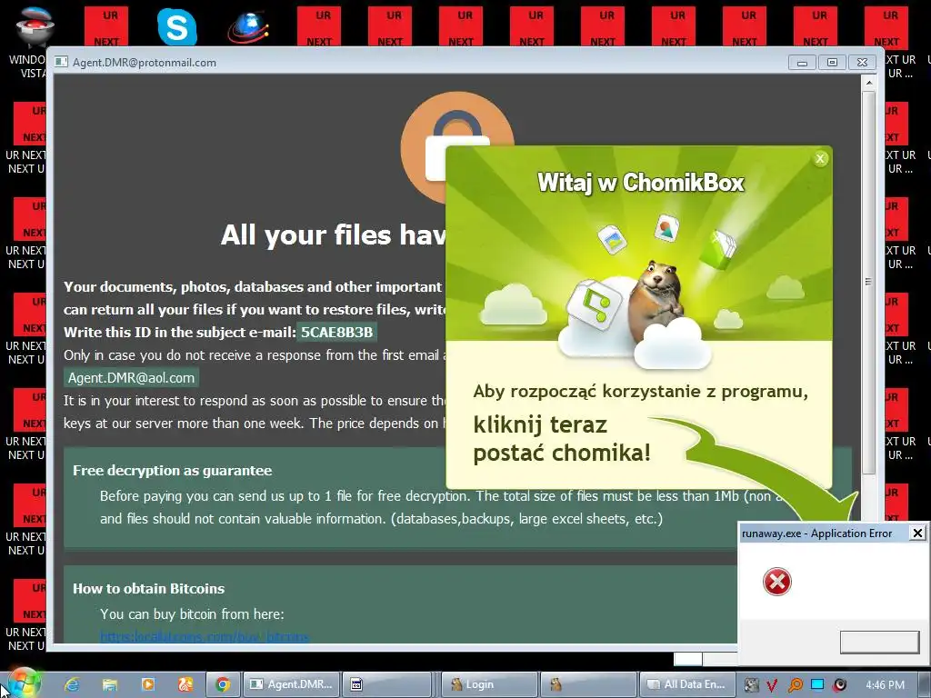Switch to the unlabeled console taskbar button
The height and width of the screenshot is (698, 931).
388,684
